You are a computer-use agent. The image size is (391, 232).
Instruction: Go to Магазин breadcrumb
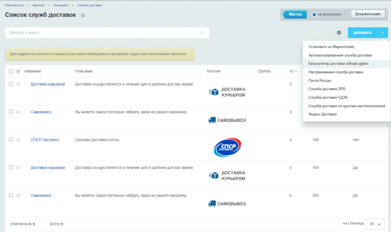coord(38,5)
